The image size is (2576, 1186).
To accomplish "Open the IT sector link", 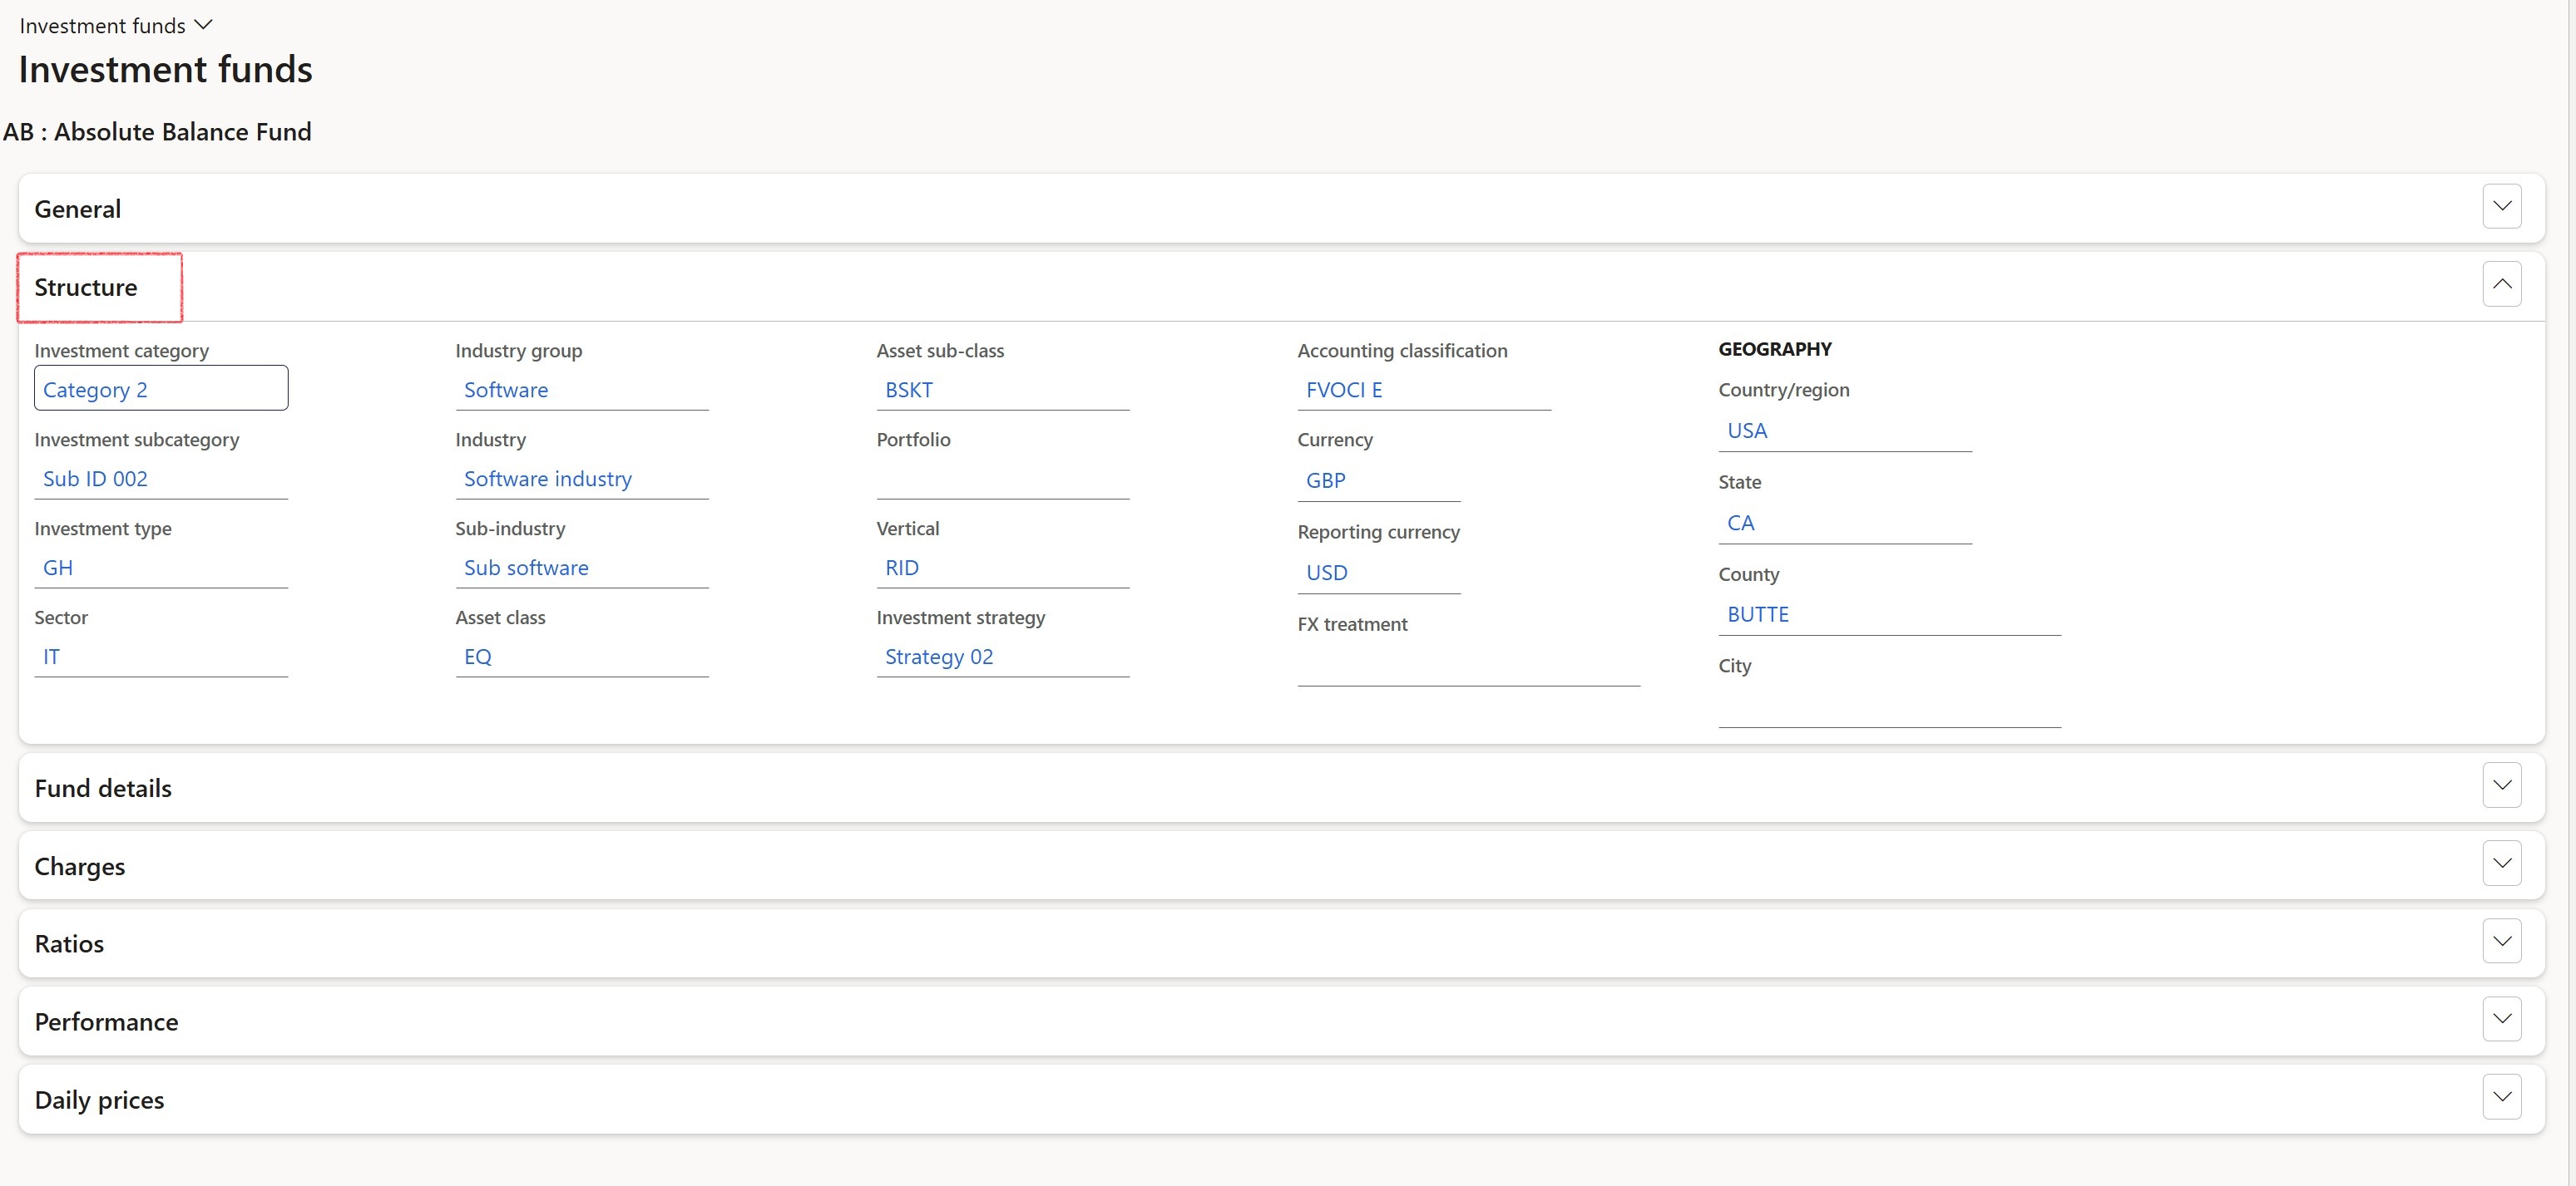I will [51, 657].
